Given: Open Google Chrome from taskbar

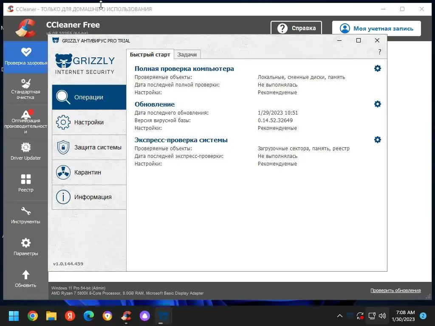Looking at the screenshot, I should coord(33,316).
